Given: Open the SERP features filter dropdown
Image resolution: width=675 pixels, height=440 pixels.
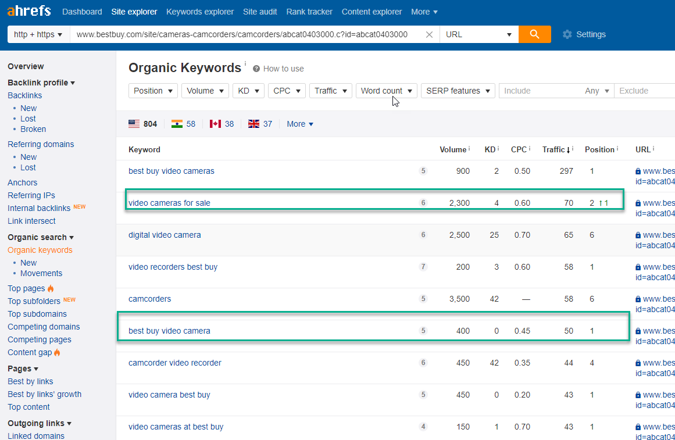Looking at the screenshot, I should (458, 91).
